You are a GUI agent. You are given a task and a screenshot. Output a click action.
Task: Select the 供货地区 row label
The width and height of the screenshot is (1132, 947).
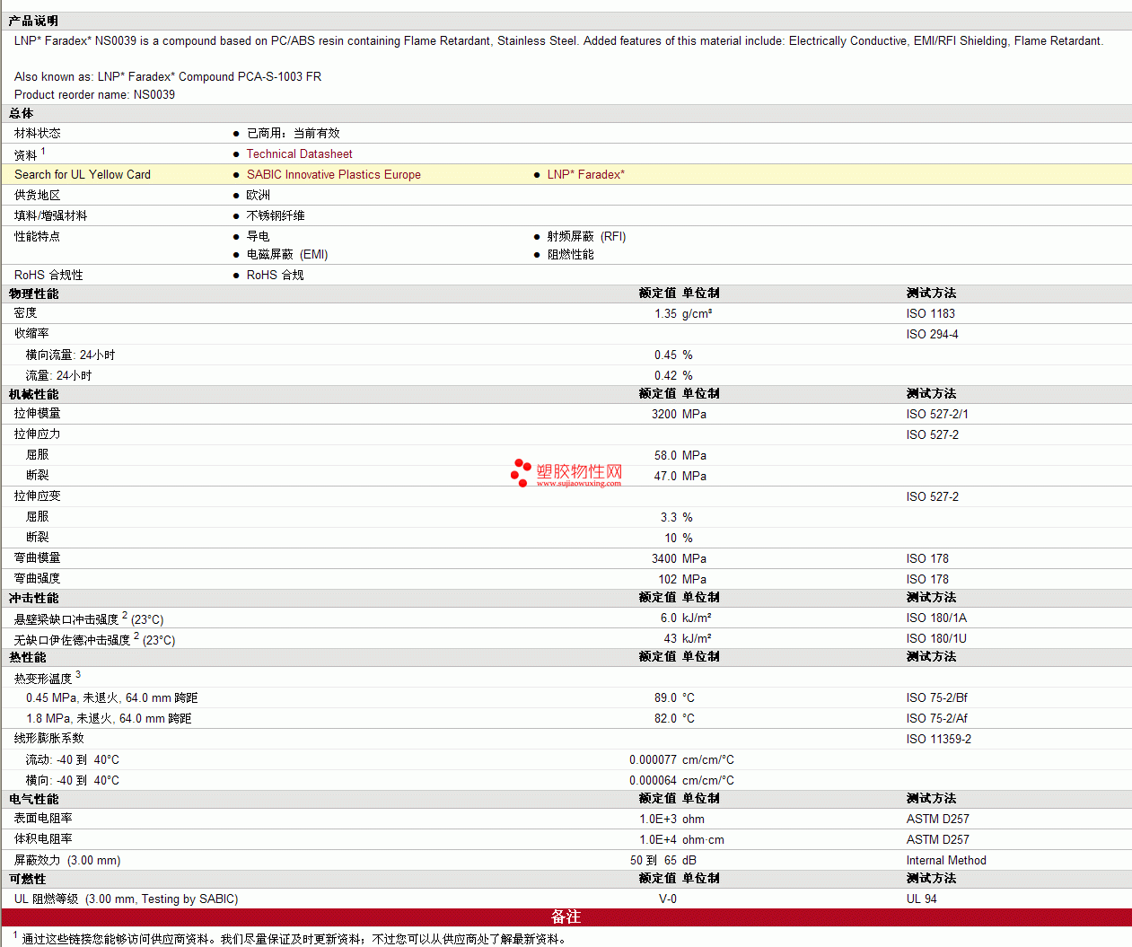coord(38,196)
